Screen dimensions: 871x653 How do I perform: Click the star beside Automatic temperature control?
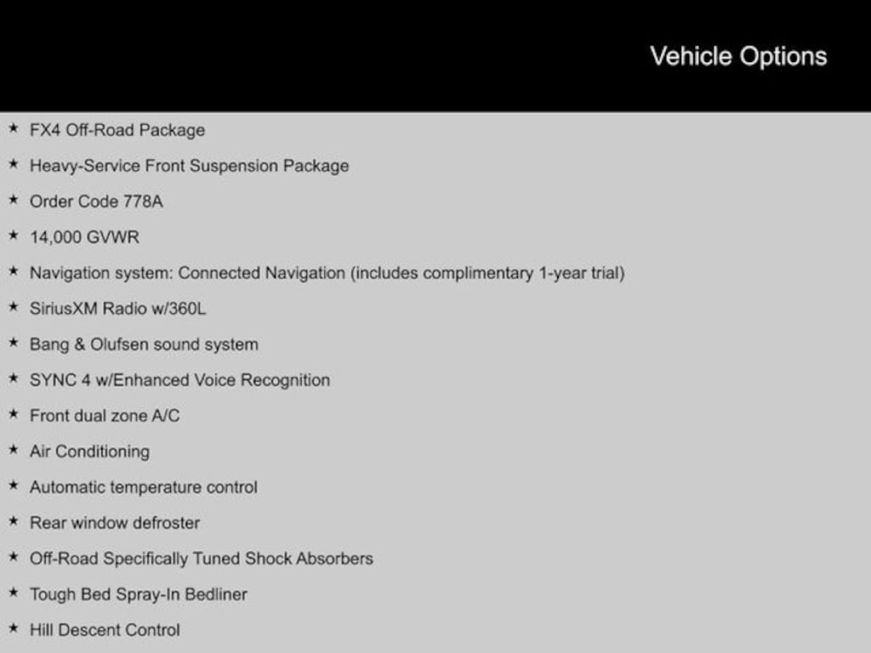coord(13,486)
